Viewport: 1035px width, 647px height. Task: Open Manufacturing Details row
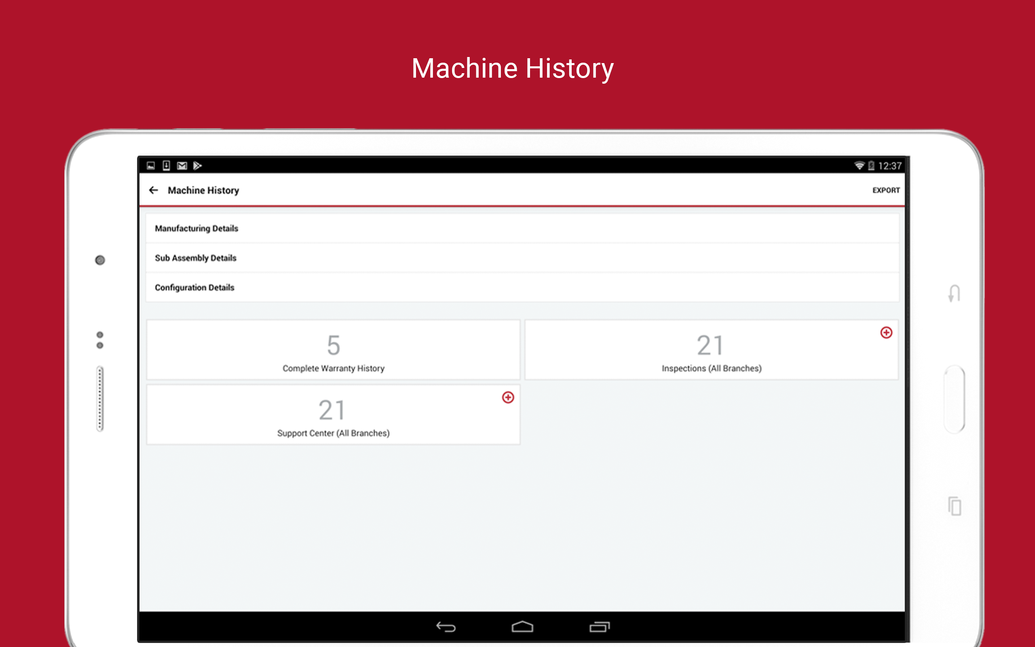pyautogui.click(x=522, y=228)
